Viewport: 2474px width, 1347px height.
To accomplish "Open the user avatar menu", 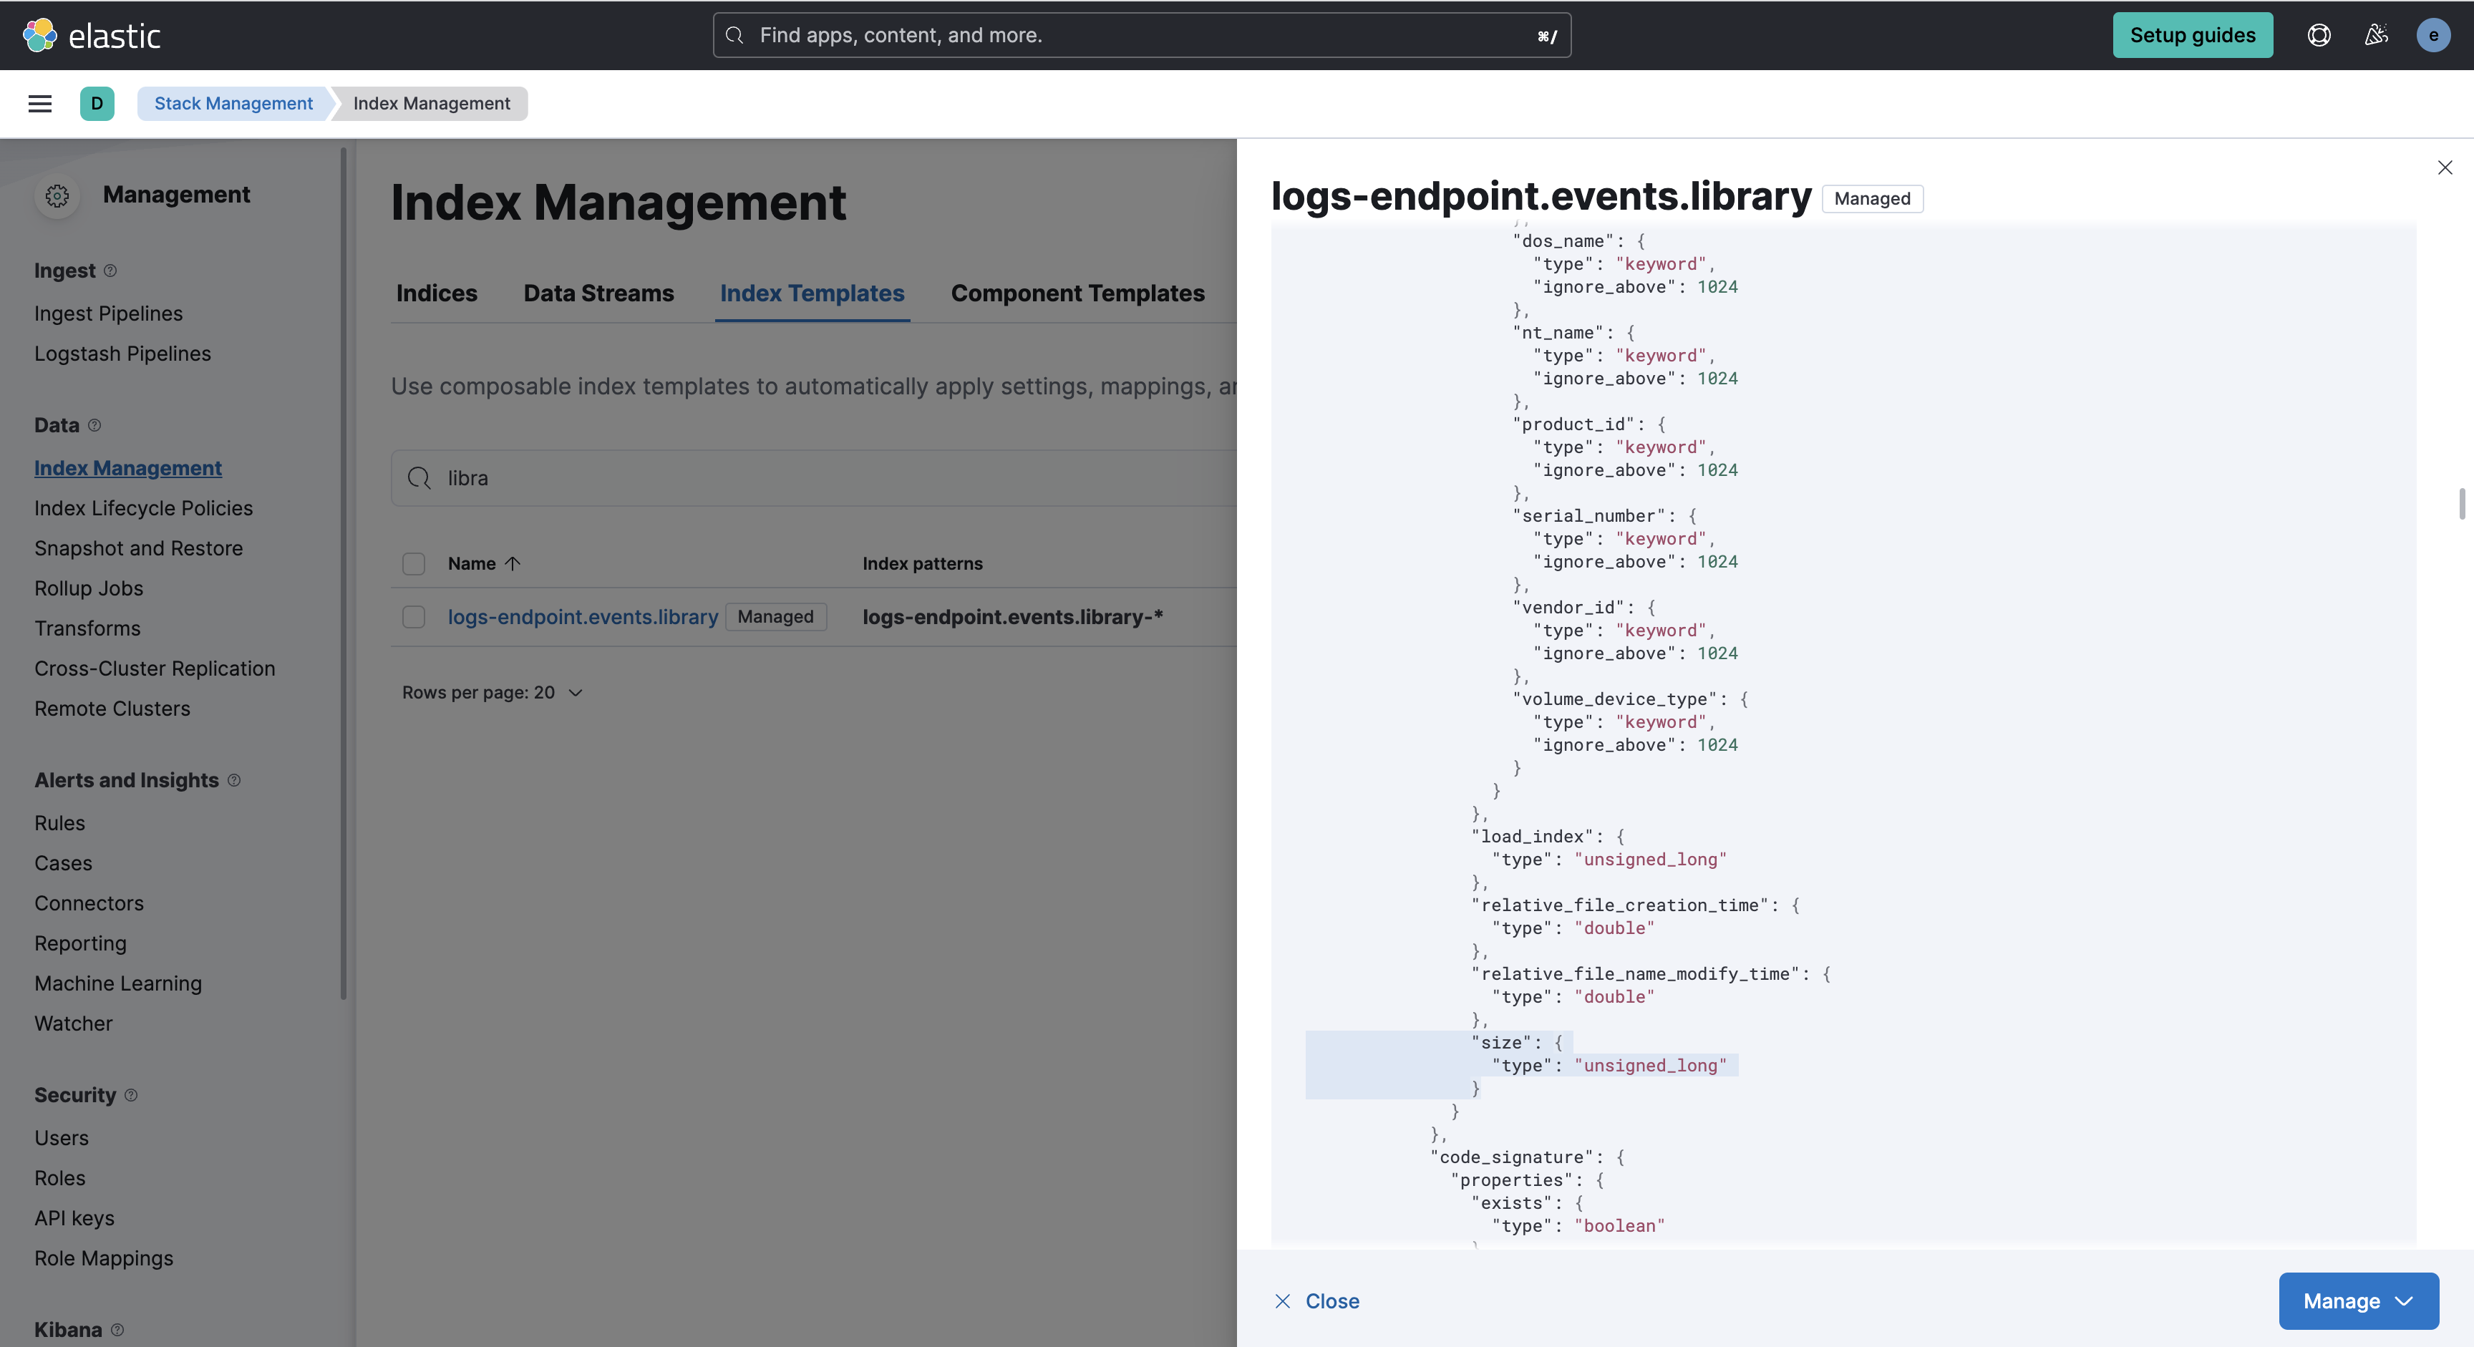I will click(2432, 36).
